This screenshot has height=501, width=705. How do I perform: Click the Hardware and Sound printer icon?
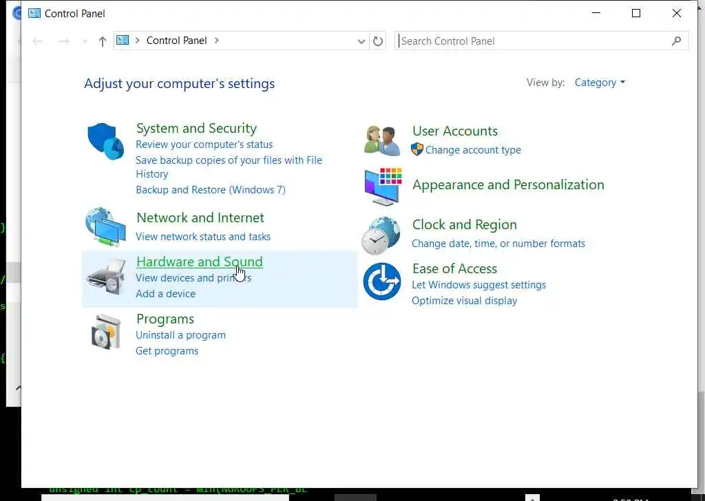pos(106,277)
